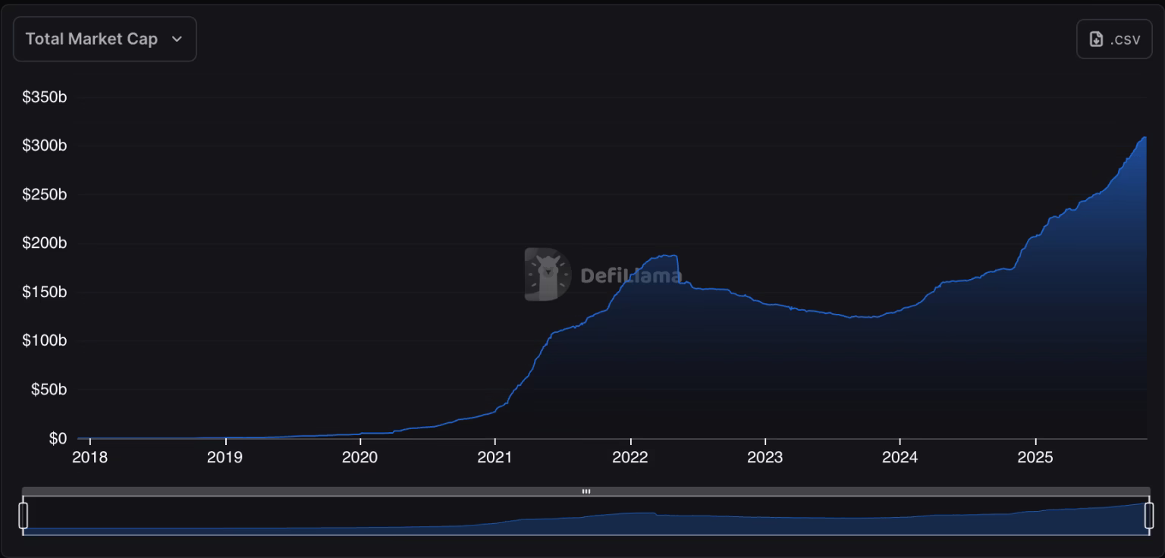The image size is (1165, 558).
Task: Click the grip icon atop the range bar
Action: coord(586,491)
